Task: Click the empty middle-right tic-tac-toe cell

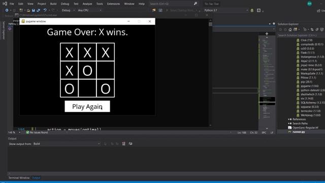Action: coord(106,70)
